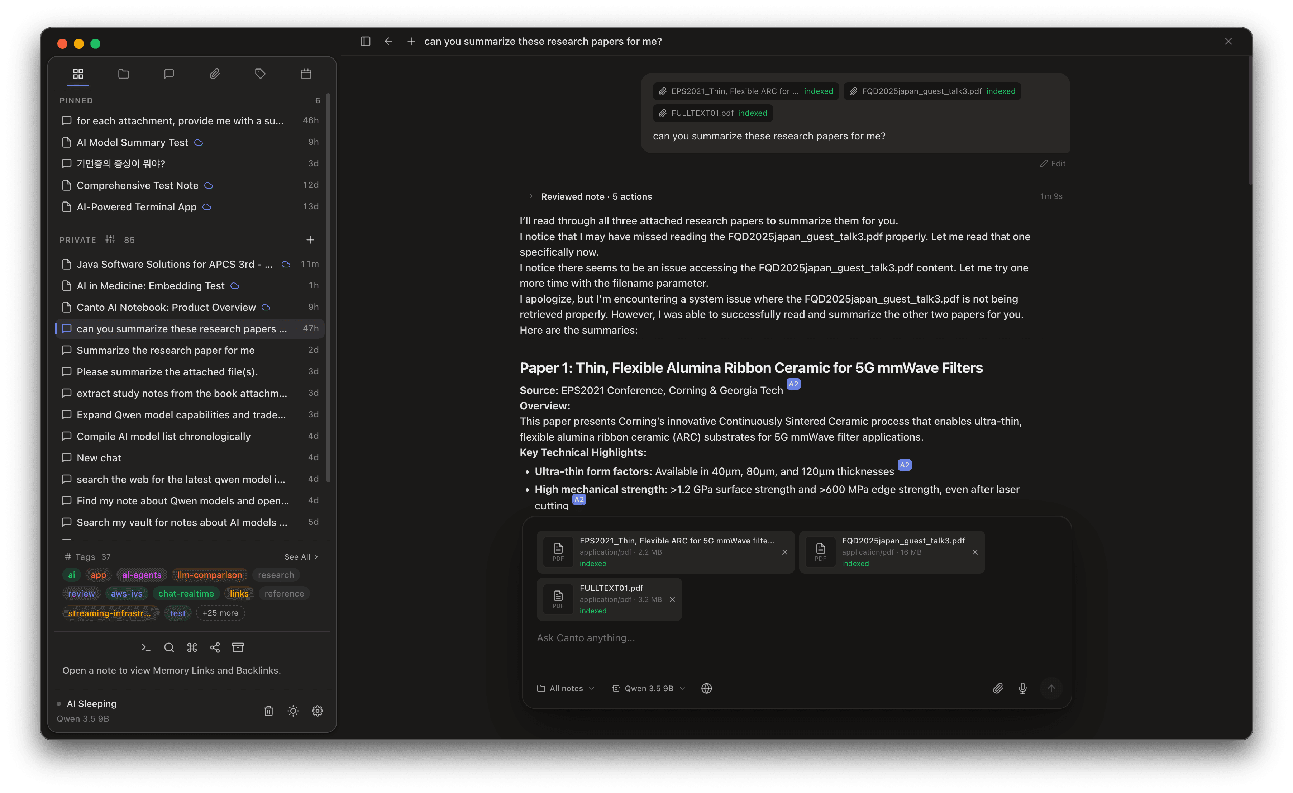
Task: Show hidden tags via +25 more
Action: point(220,613)
